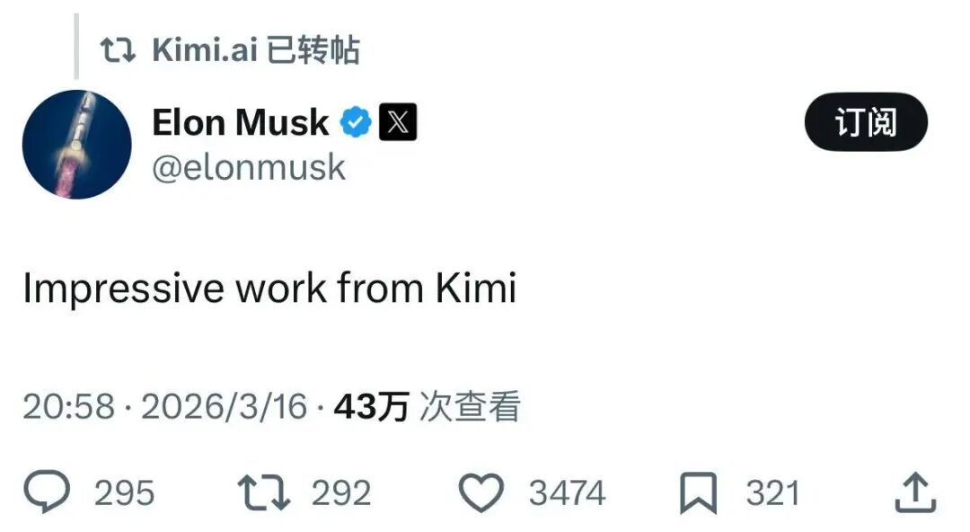Viewport: 970px width, 532px height.
Task: View the 3474 likes count
Action: coord(567,493)
